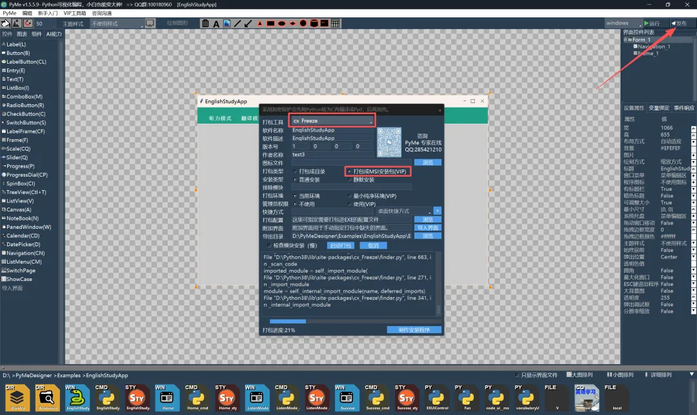Click the trash can delete icon in toolbar

205,24
